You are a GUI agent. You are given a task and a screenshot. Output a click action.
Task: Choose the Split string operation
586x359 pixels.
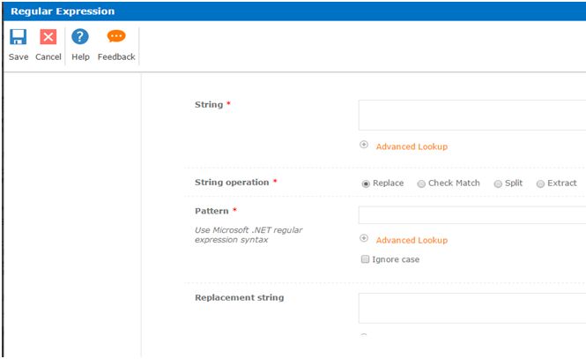pos(498,183)
